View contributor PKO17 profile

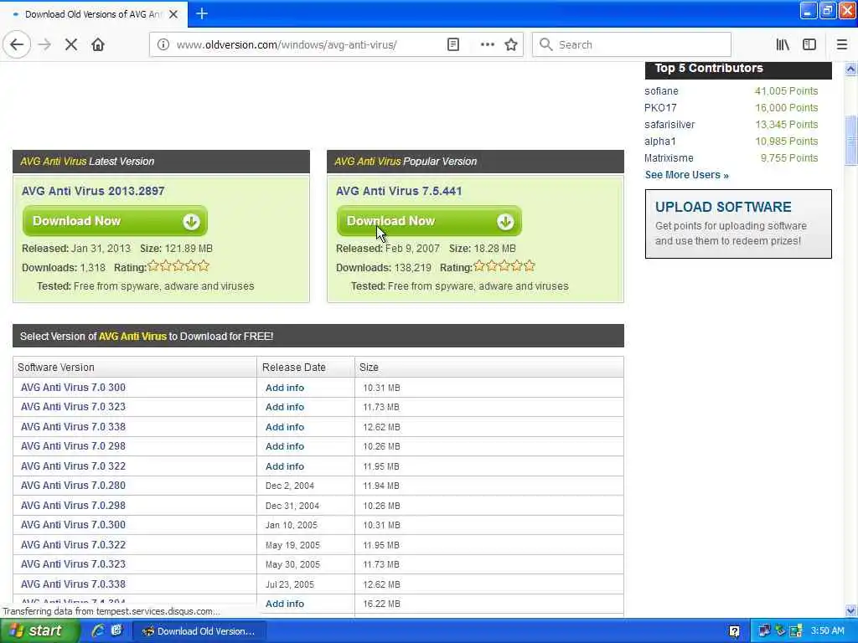[x=660, y=108]
